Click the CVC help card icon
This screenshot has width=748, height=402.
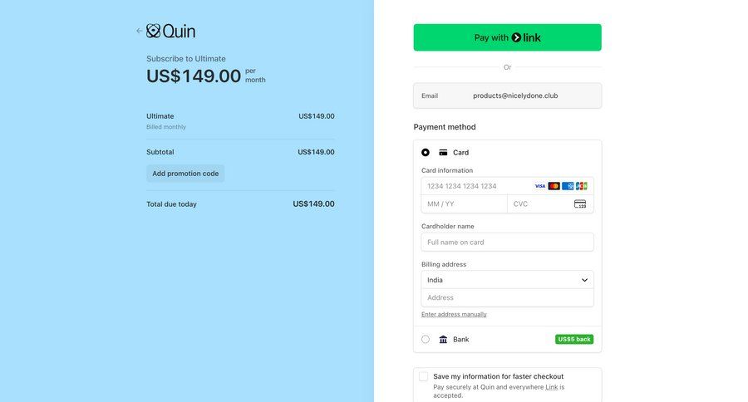pyautogui.click(x=580, y=203)
